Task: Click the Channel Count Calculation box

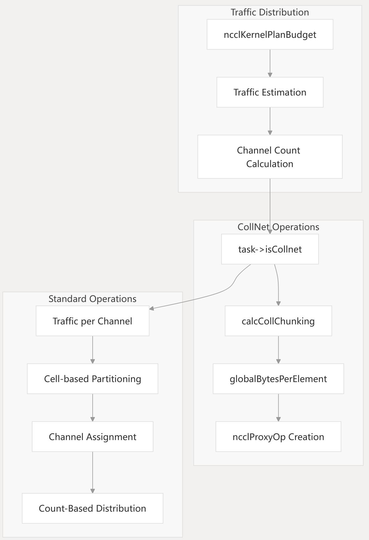Action: tap(270, 157)
